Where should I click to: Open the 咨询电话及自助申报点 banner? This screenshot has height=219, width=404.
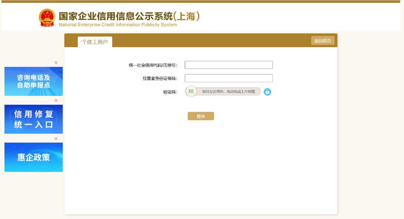point(34,81)
